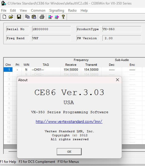Click the write-to-radio icon with right arrow
The image size is (145, 166).
click(x=57, y=17)
